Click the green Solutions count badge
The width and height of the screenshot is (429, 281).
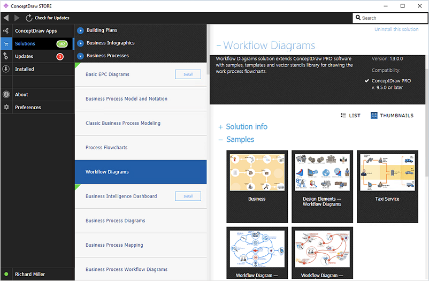62,44
